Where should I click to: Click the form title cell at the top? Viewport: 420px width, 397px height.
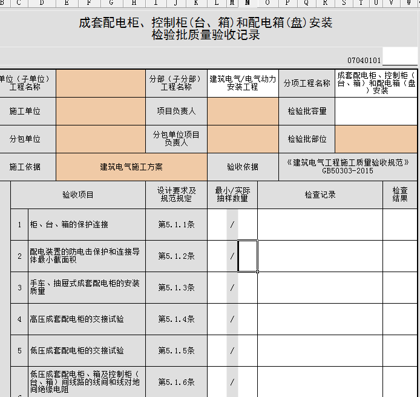pos(206,29)
